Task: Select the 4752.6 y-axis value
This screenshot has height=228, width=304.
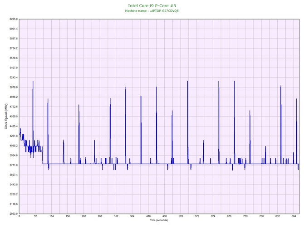Action: pyautogui.click(x=14, y=107)
